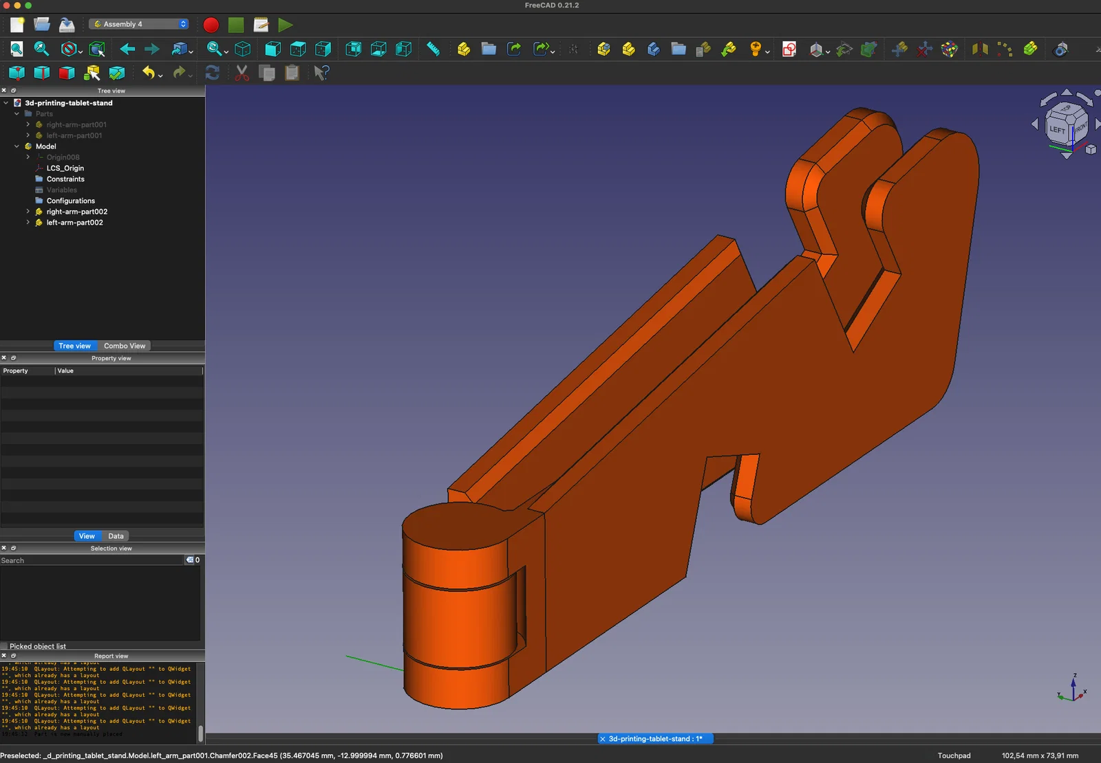Viewport: 1101px width, 763px height.
Task: Toggle the Picked object list checkbox
Action: tap(4, 646)
